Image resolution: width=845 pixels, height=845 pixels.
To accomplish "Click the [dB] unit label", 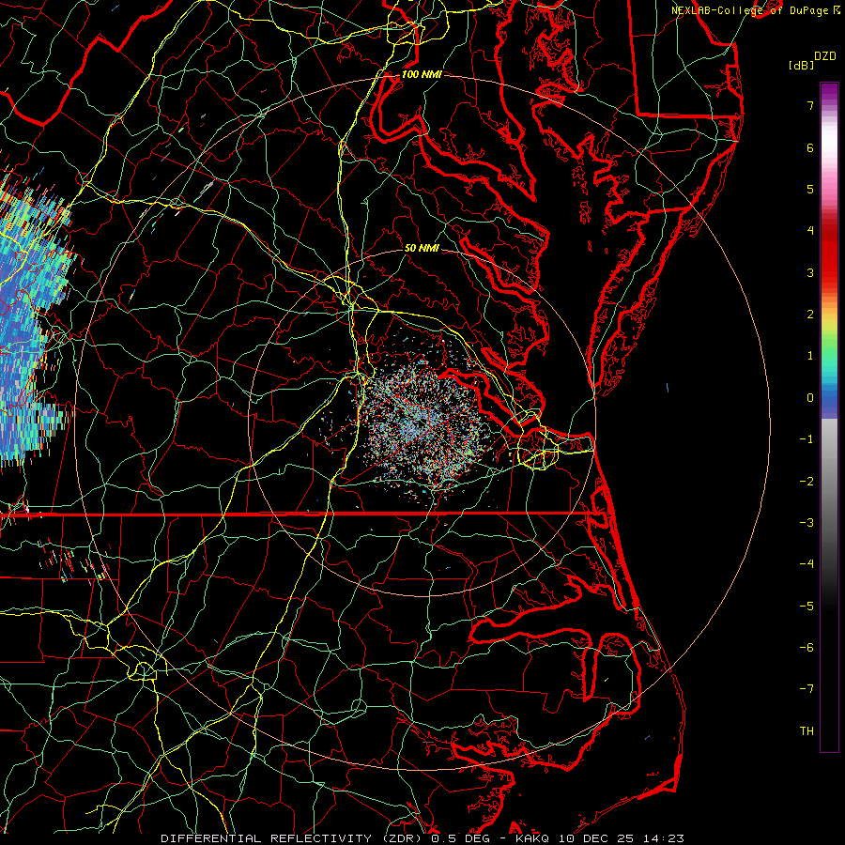I will click(x=802, y=65).
